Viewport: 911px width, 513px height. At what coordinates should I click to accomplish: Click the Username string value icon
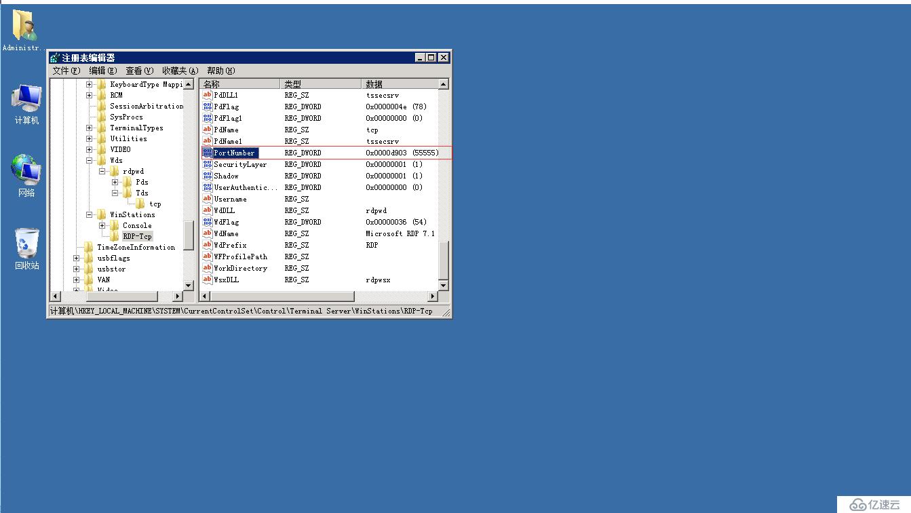(x=208, y=199)
